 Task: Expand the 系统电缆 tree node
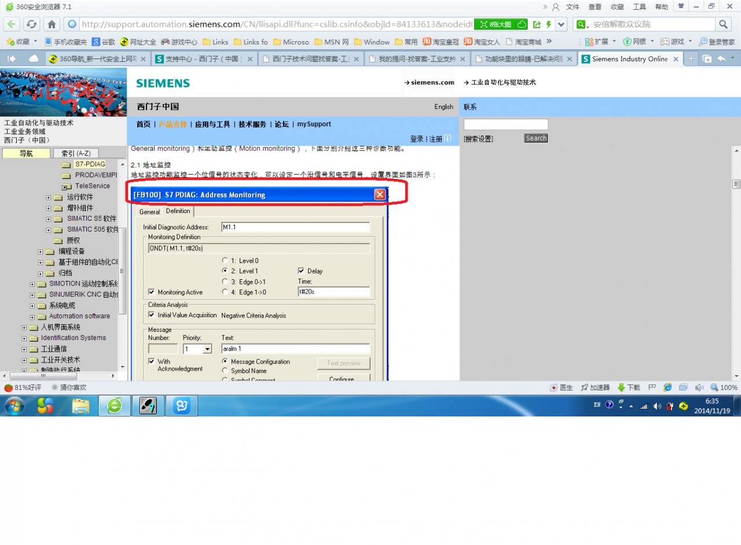tap(32, 306)
